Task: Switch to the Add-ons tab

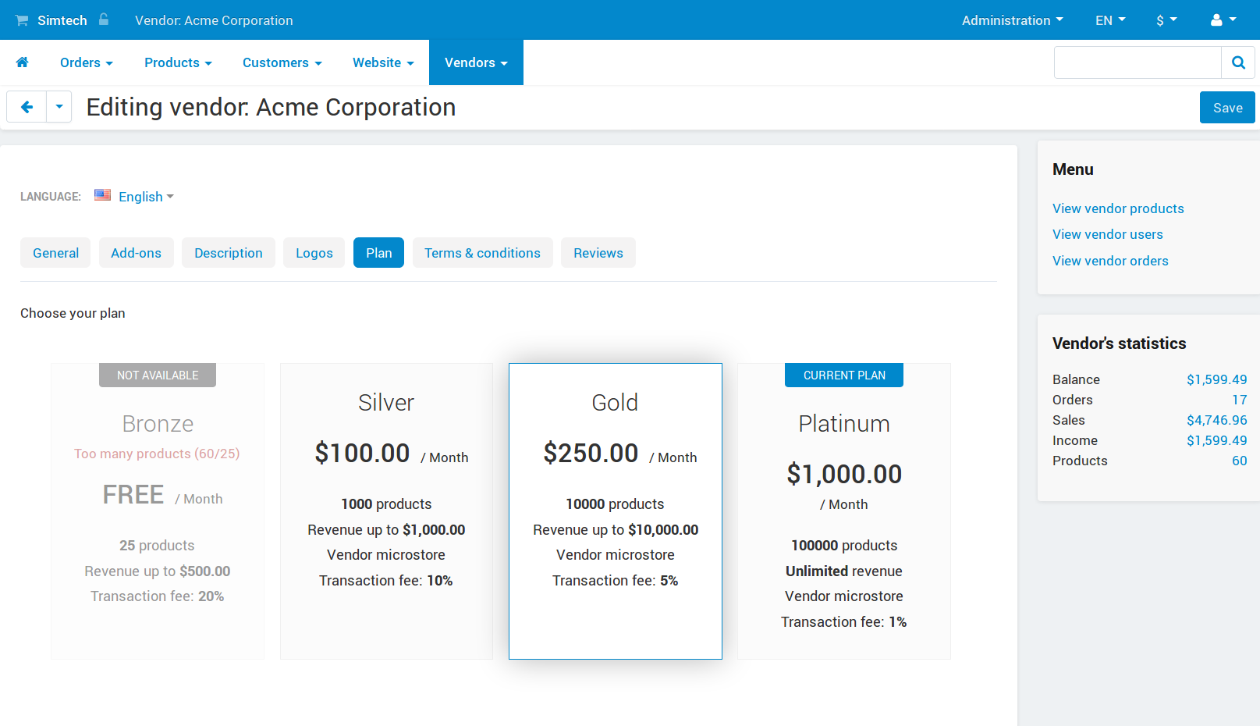Action: tap(136, 253)
